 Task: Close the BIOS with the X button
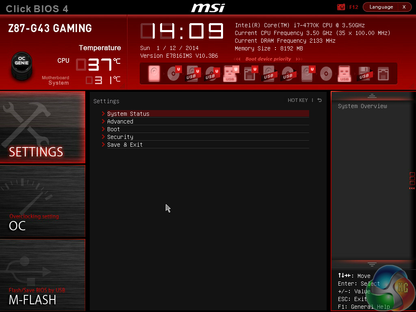[404, 7]
